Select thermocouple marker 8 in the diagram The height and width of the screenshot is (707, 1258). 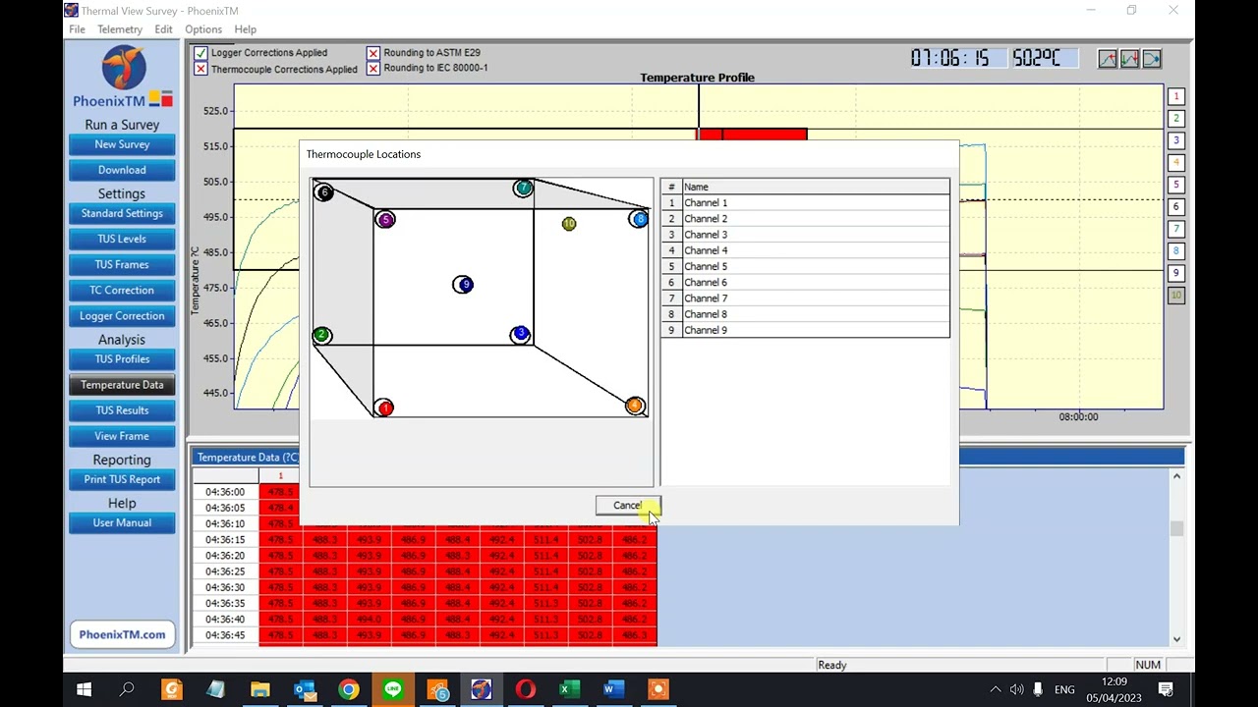click(639, 219)
